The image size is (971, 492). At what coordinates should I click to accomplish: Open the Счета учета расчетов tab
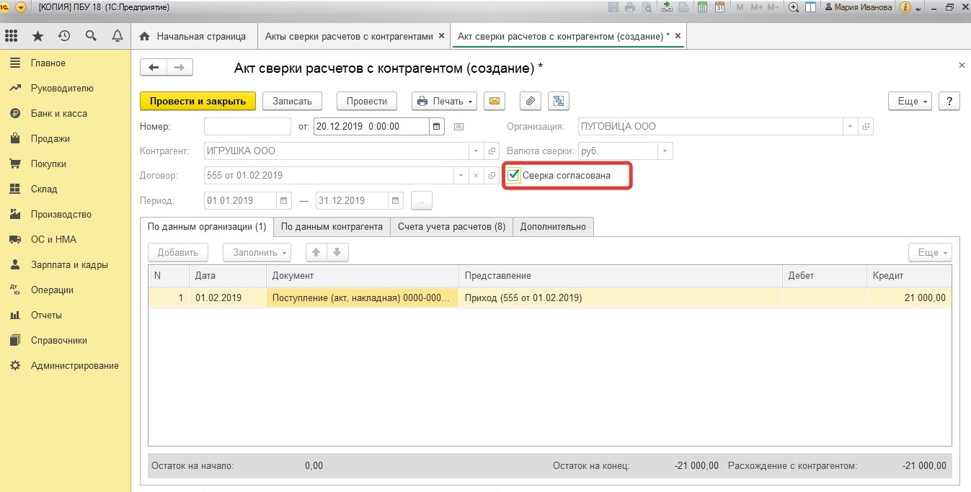(x=451, y=226)
